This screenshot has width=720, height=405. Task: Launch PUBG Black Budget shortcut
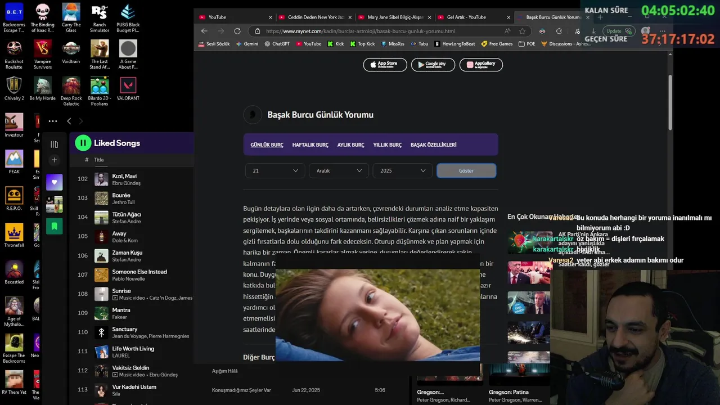(128, 18)
